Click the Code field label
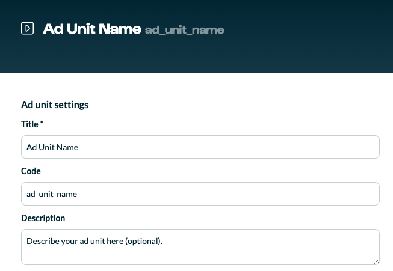 coord(31,171)
